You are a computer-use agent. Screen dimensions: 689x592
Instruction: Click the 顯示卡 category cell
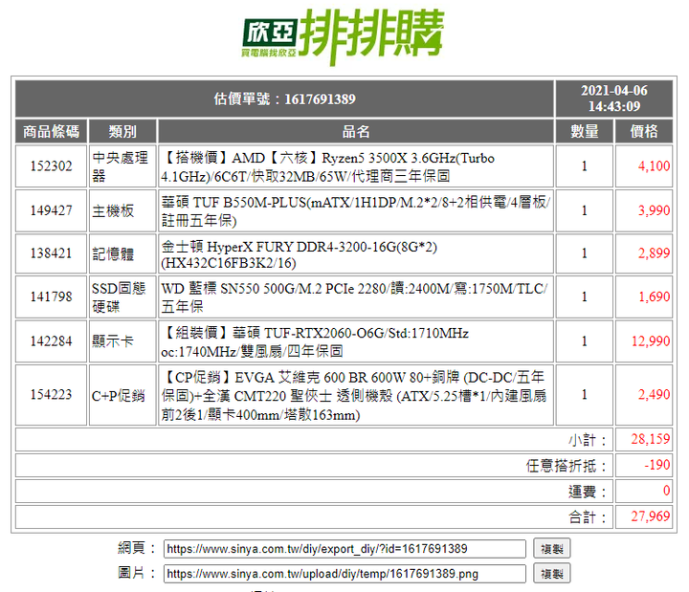tap(122, 341)
